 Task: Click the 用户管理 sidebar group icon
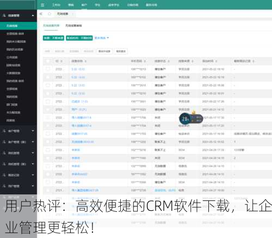[4, 186]
